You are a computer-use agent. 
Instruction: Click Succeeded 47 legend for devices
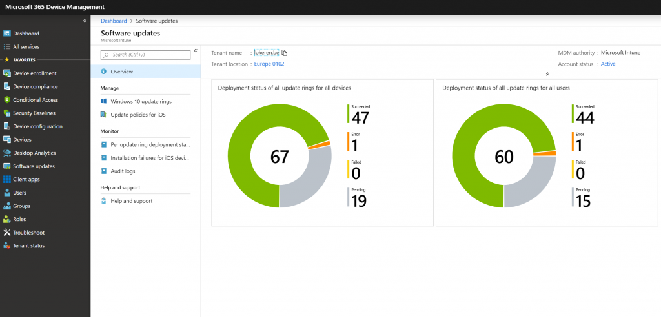pyautogui.click(x=359, y=114)
